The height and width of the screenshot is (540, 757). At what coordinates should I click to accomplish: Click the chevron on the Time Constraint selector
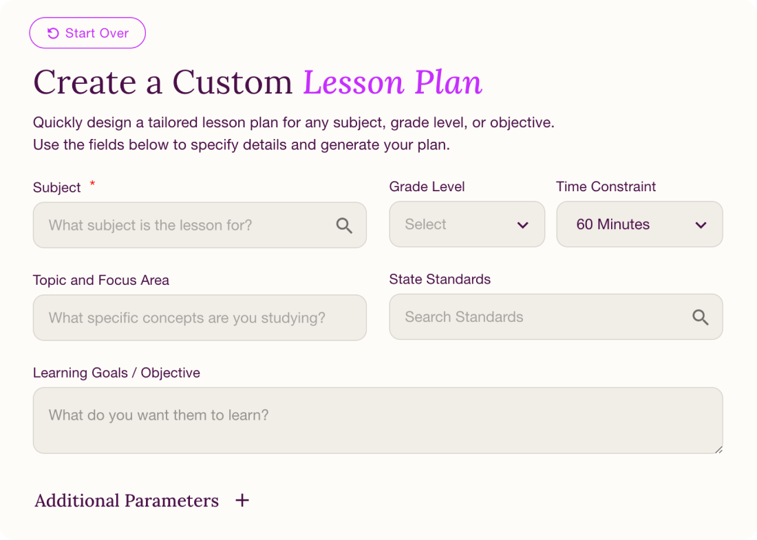(701, 224)
